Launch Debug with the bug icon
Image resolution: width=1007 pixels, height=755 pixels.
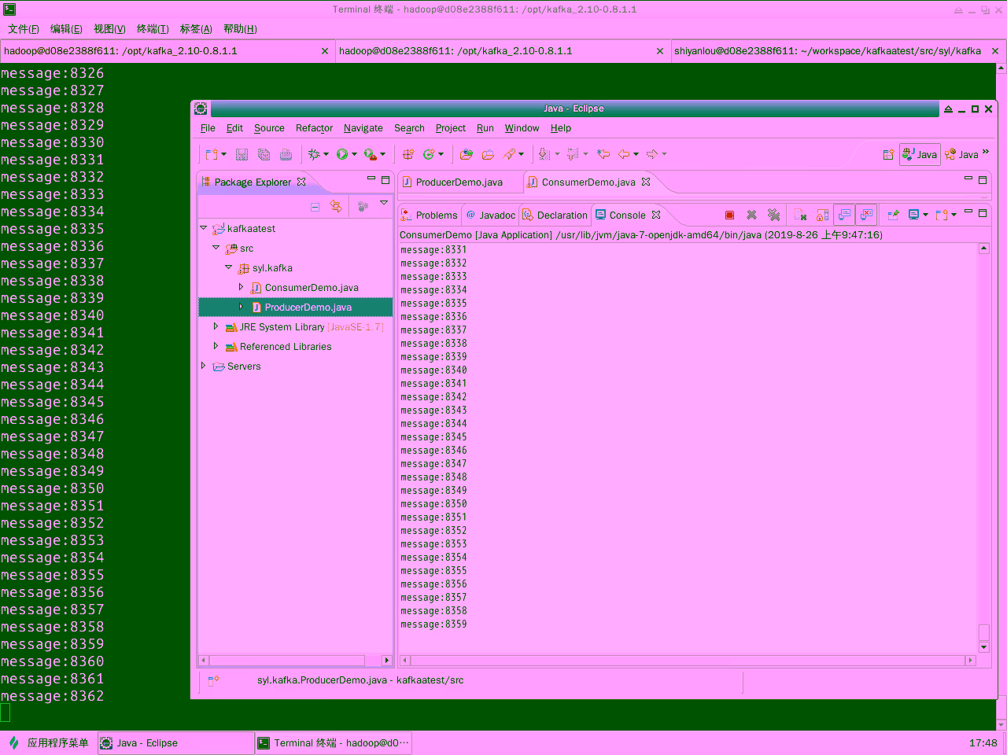[314, 154]
